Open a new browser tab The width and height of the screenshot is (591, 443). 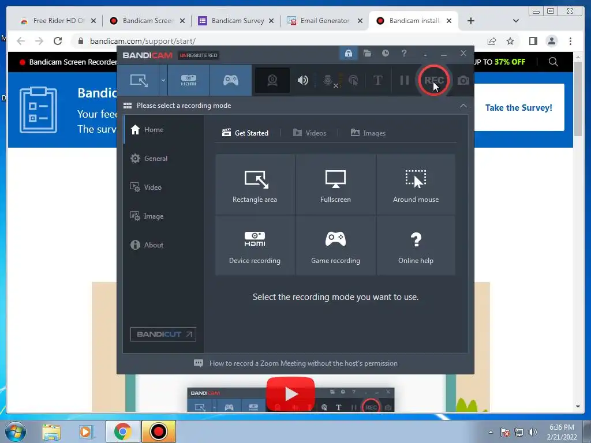click(471, 21)
